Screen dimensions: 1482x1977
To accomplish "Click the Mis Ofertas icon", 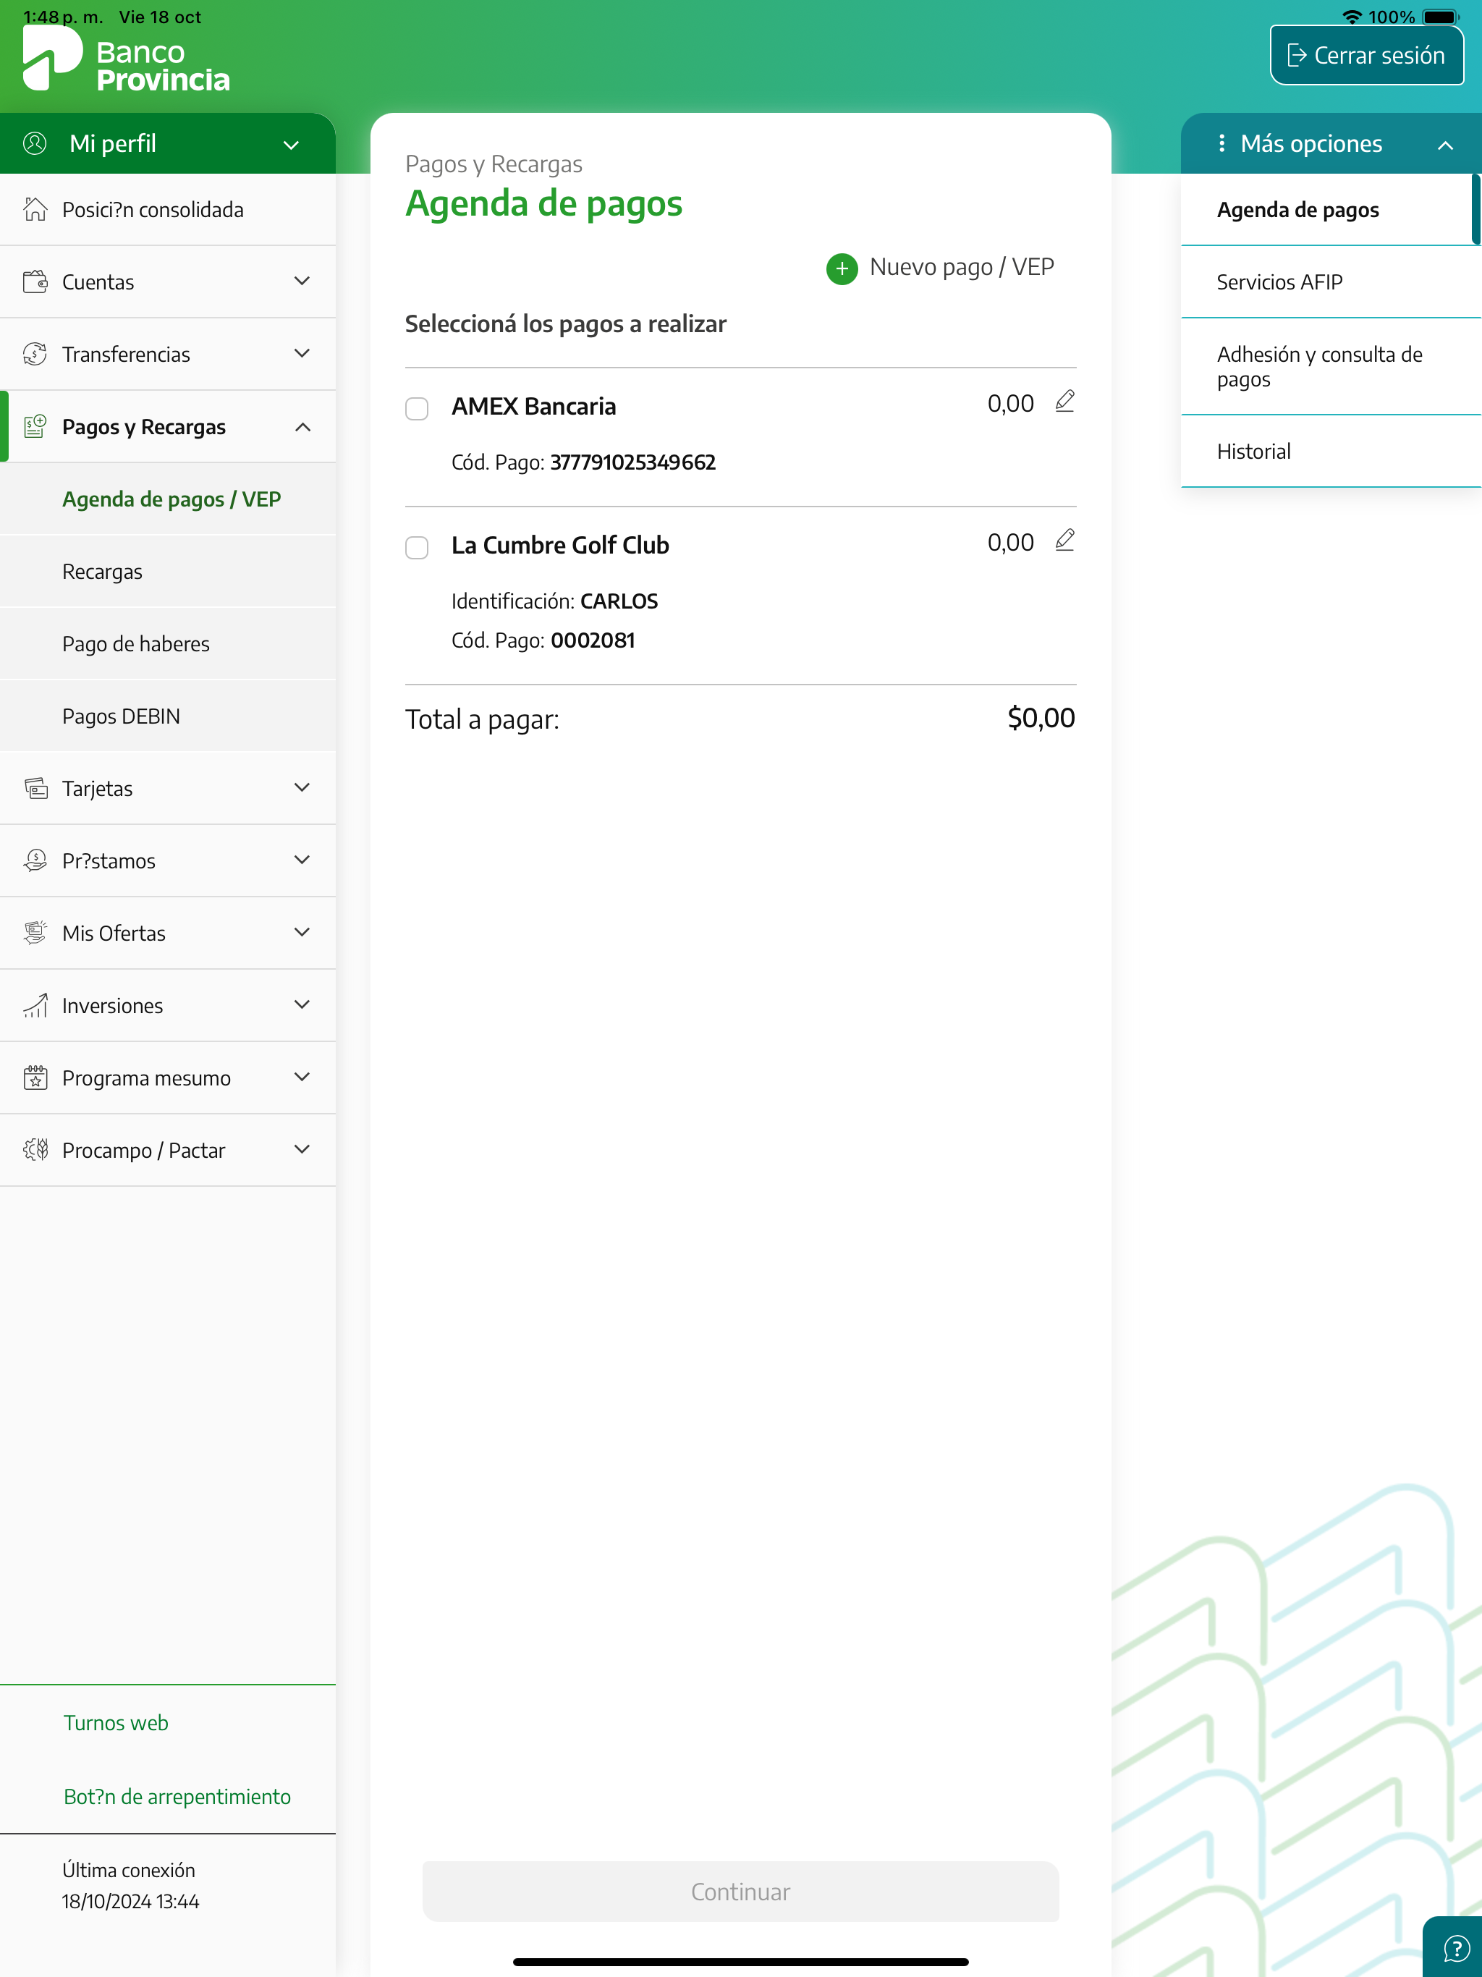I will click(35, 933).
